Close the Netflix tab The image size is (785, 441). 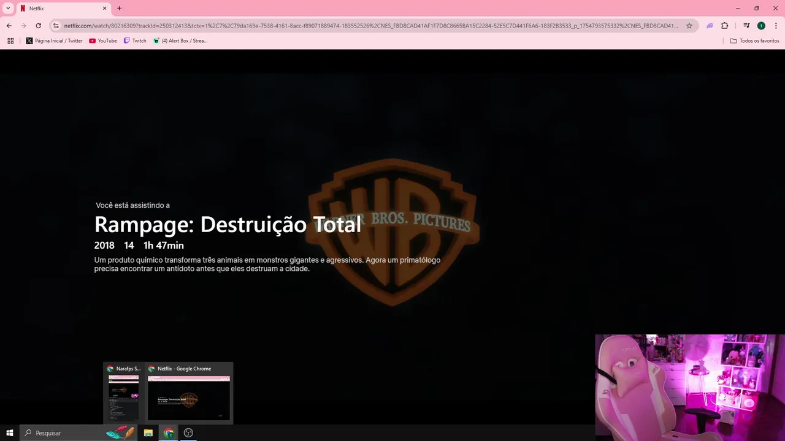104,9
